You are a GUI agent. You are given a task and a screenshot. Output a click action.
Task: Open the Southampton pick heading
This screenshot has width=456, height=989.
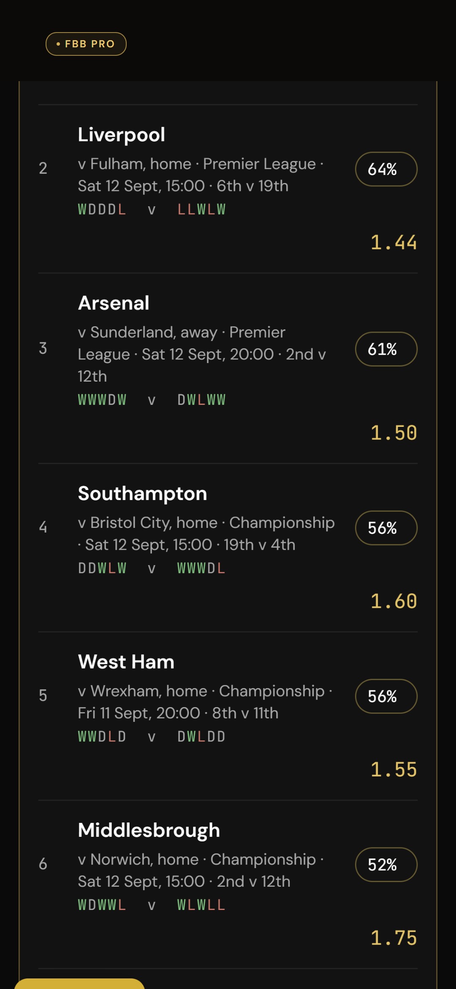point(143,494)
